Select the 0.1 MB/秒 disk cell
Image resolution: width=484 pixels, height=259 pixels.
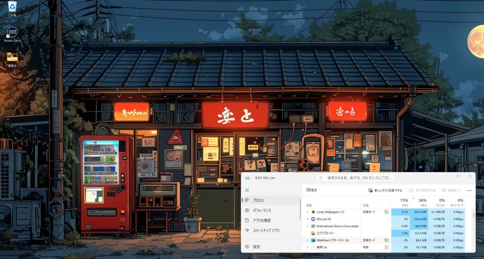tap(437, 212)
